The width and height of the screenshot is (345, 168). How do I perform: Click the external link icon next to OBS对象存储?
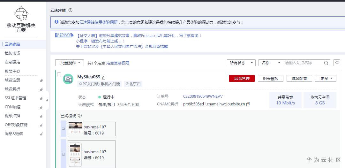click(41, 125)
